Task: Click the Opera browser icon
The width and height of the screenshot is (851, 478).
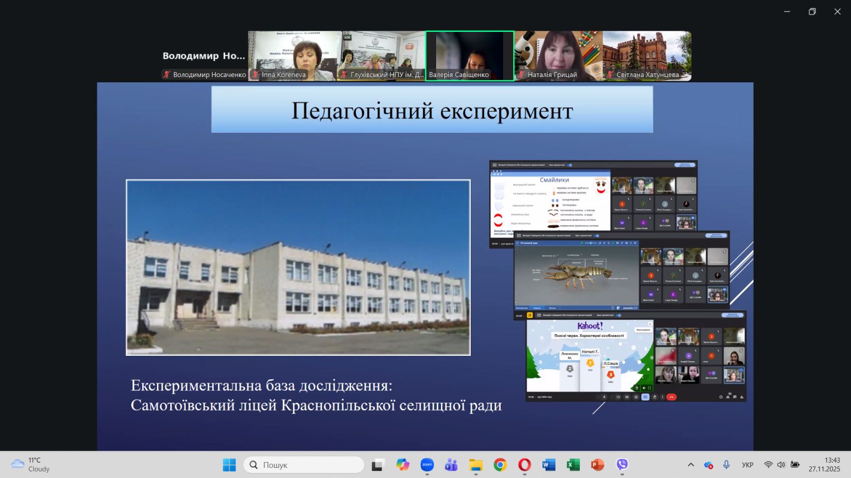Action: click(x=524, y=465)
